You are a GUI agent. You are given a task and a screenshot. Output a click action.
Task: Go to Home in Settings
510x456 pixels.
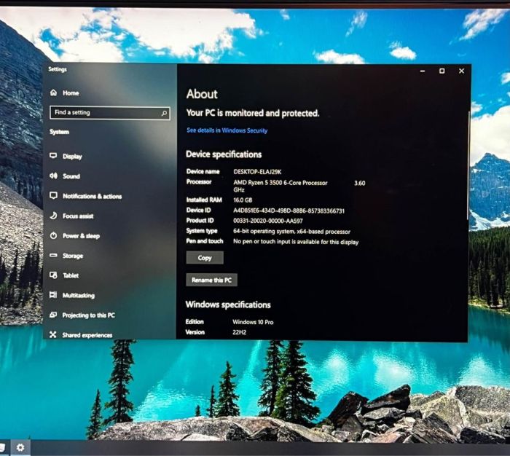click(71, 93)
